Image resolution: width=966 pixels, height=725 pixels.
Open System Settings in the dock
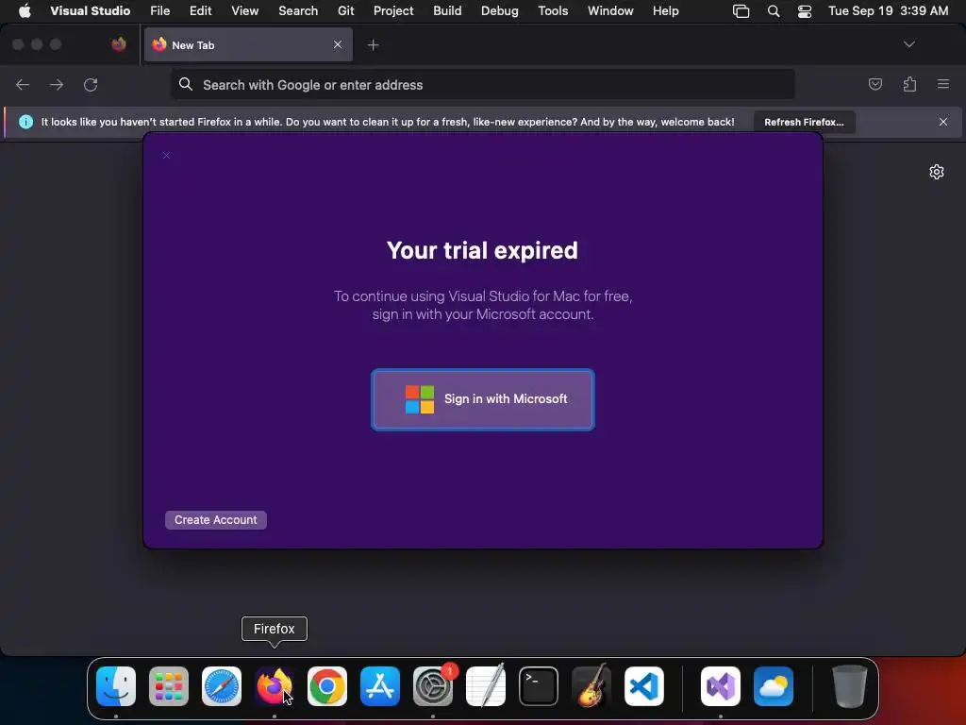[x=432, y=686]
